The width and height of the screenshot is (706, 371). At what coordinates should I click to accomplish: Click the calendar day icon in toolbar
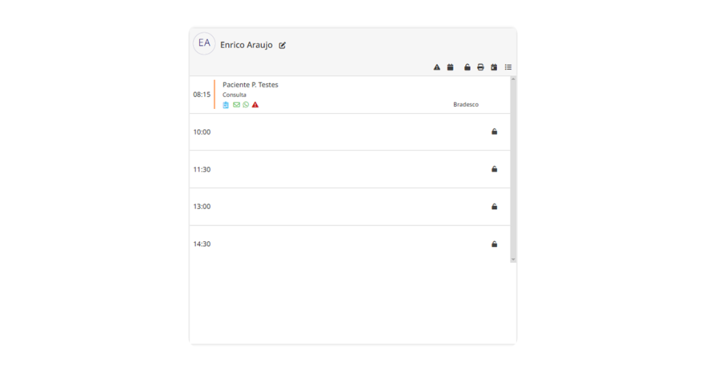coord(494,67)
